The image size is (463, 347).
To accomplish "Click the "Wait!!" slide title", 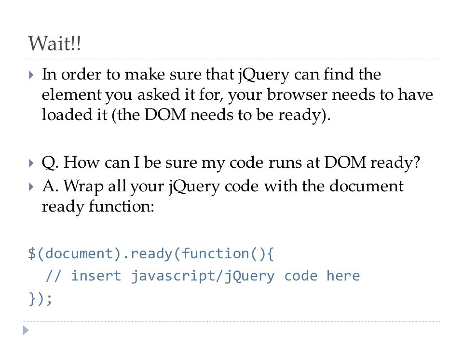I will 54,43.
